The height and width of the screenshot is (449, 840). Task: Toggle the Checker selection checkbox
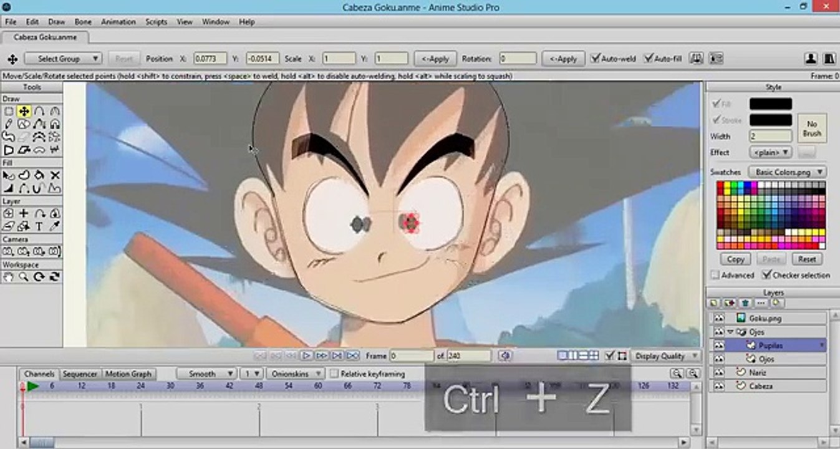pos(766,275)
